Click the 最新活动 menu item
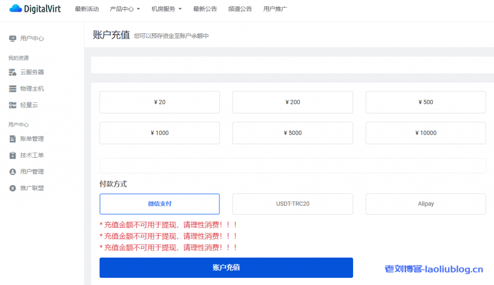 point(87,8)
